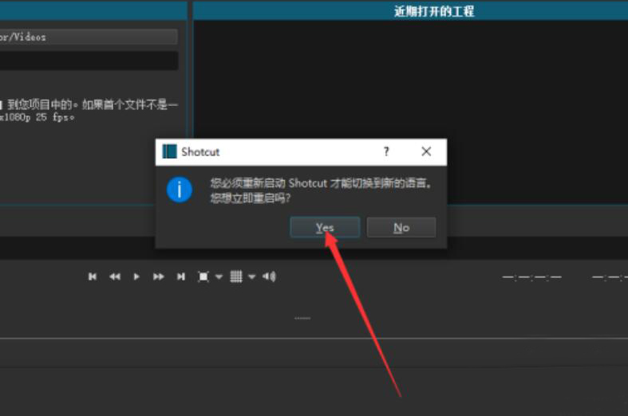Expand the zoom options dropdown arrow
The width and height of the screenshot is (628, 416).
pyautogui.click(x=219, y=277)
